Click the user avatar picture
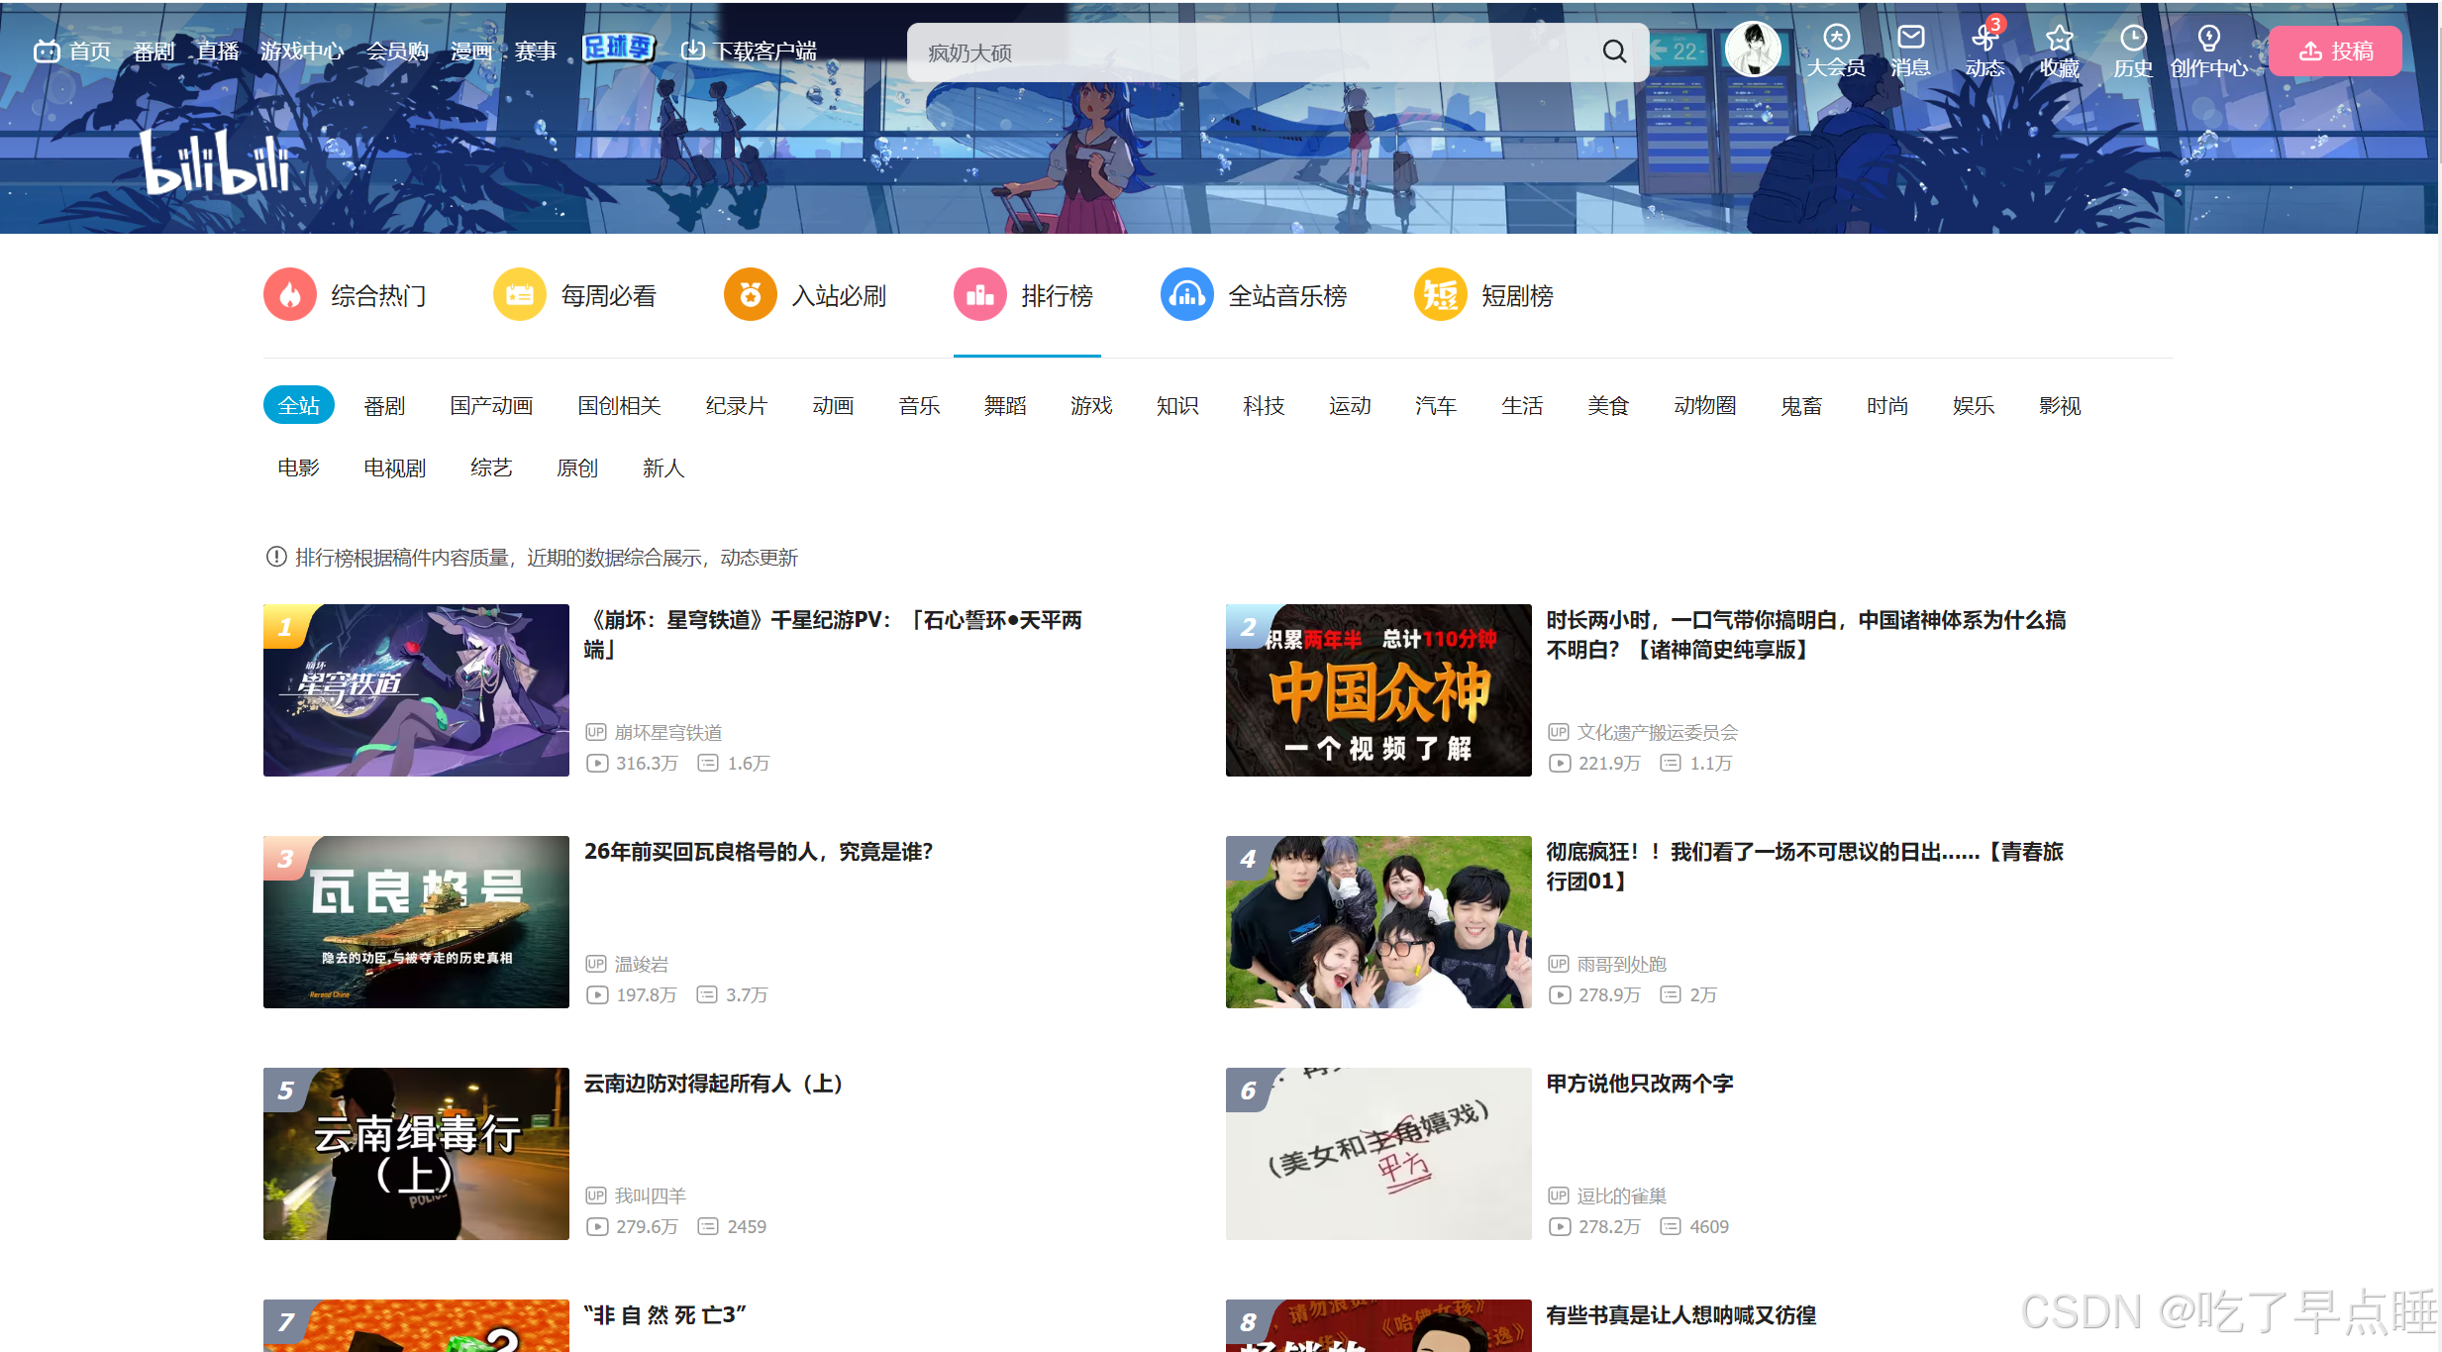Image resolution: width=2442 pixels, height=1352 pixels. [1752, 50]
